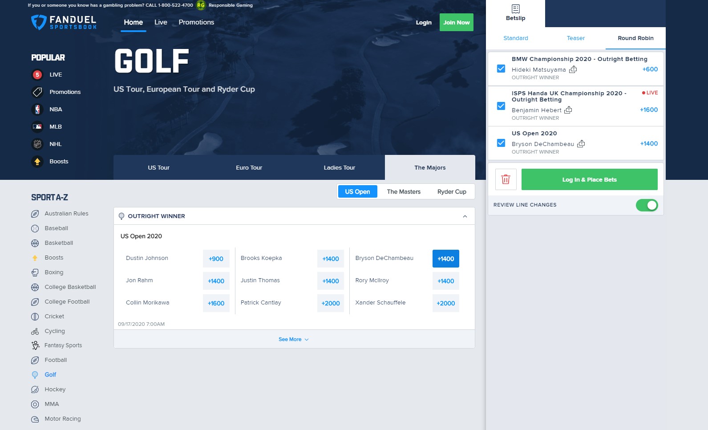Toggle Review Line Changes switch off
Viewport: 708px width, 430px height.
click(647, 205)
